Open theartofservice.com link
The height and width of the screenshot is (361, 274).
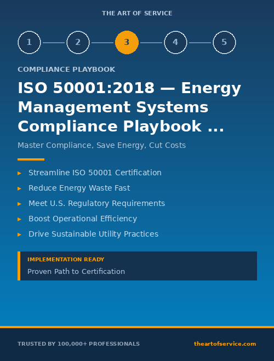[x=225, y=343]
